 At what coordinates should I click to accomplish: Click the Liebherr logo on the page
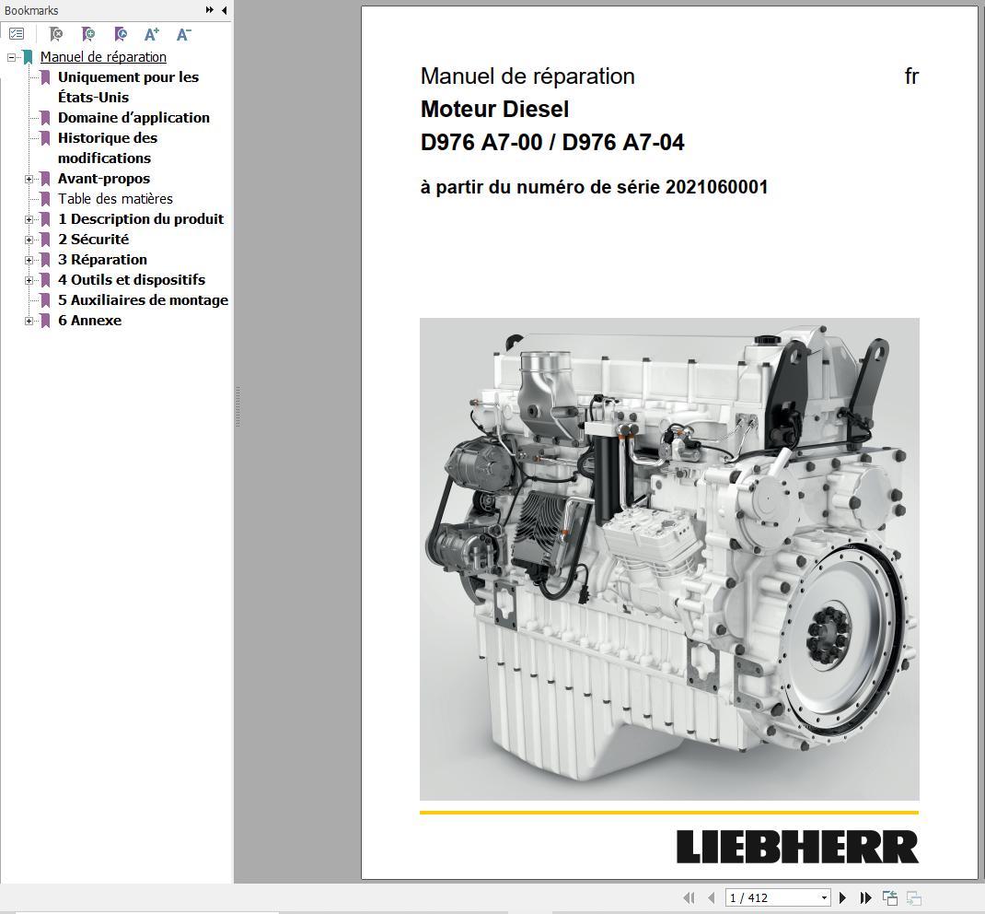click(x=797, y=847)
